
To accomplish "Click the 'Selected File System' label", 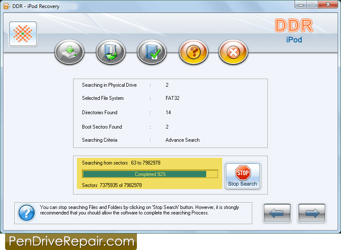I will click(103, 98).
